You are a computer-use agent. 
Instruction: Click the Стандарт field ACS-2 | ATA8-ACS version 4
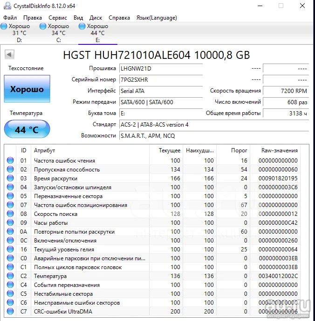[x=214, y=125]
